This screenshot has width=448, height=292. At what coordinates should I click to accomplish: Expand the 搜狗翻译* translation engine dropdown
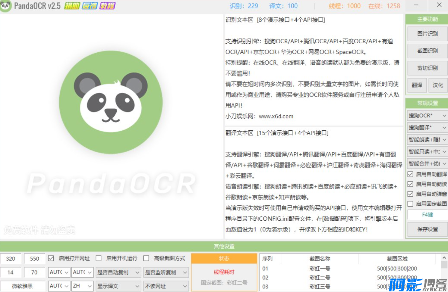pos(427,128)
